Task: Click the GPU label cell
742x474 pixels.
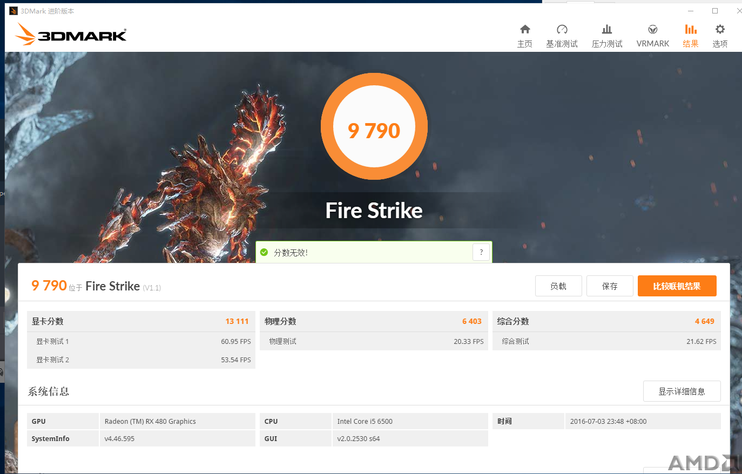Action: coord(63,421)
